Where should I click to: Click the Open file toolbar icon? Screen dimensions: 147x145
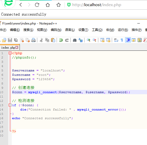point(4,40)
